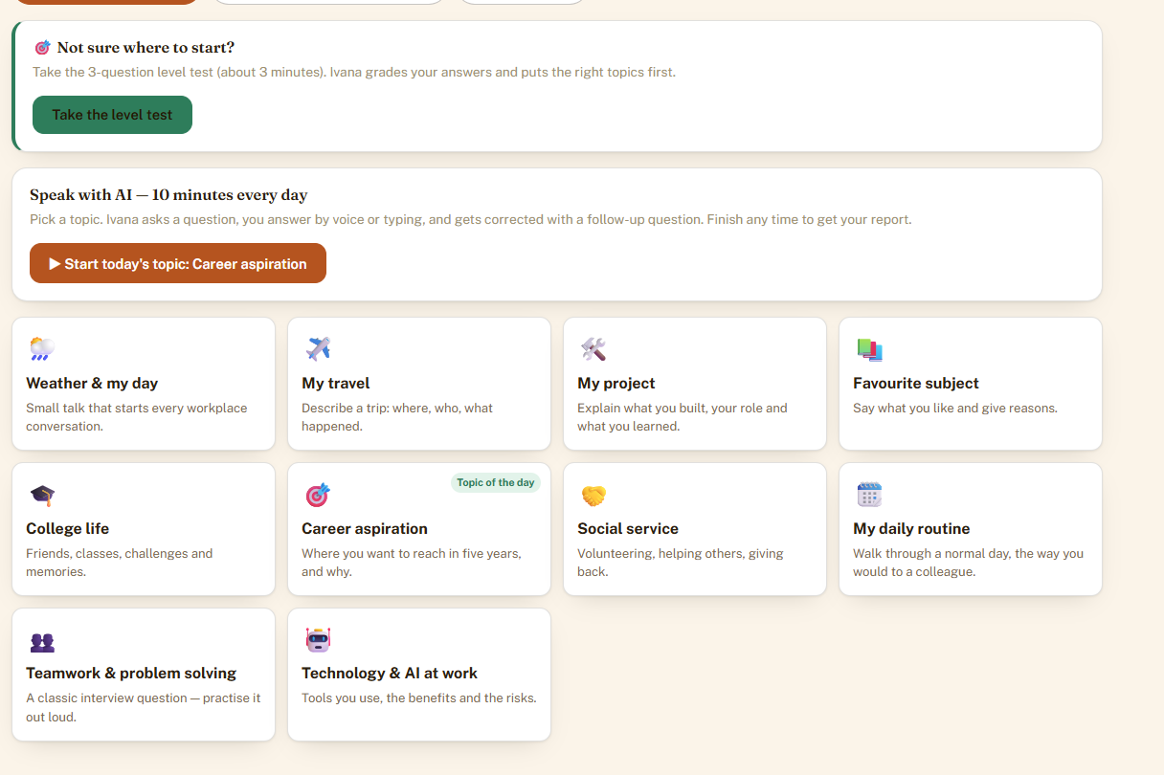1164x775 pixels.
Task: Start today's topic: Career aspiration
Action: point(178,263)
